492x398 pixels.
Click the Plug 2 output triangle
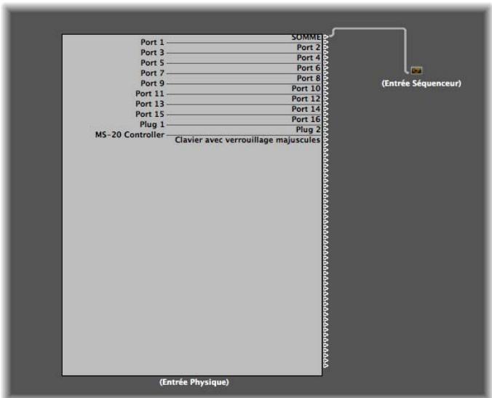click(x=326, y=129)
